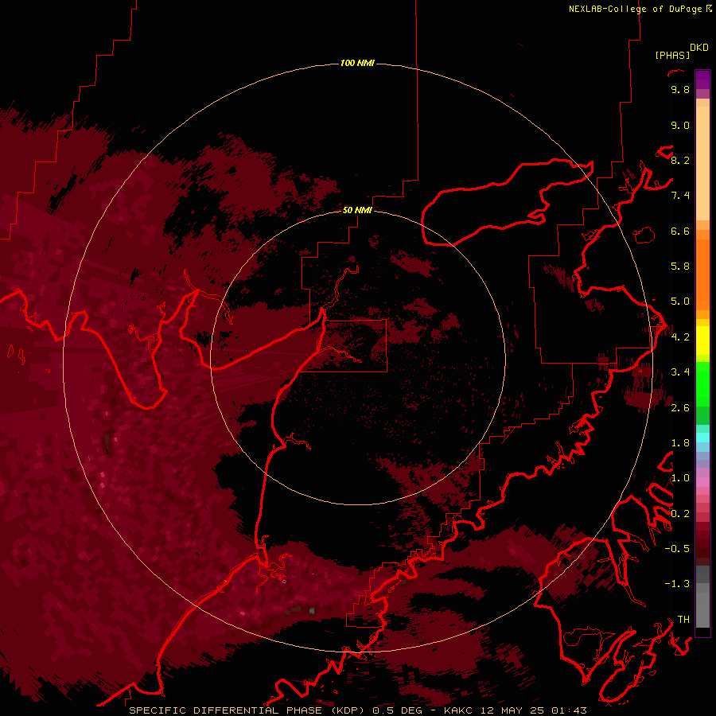The image size is (716, 716).
Task: Click the 4.2 legend value
Action: pos(680,337)
